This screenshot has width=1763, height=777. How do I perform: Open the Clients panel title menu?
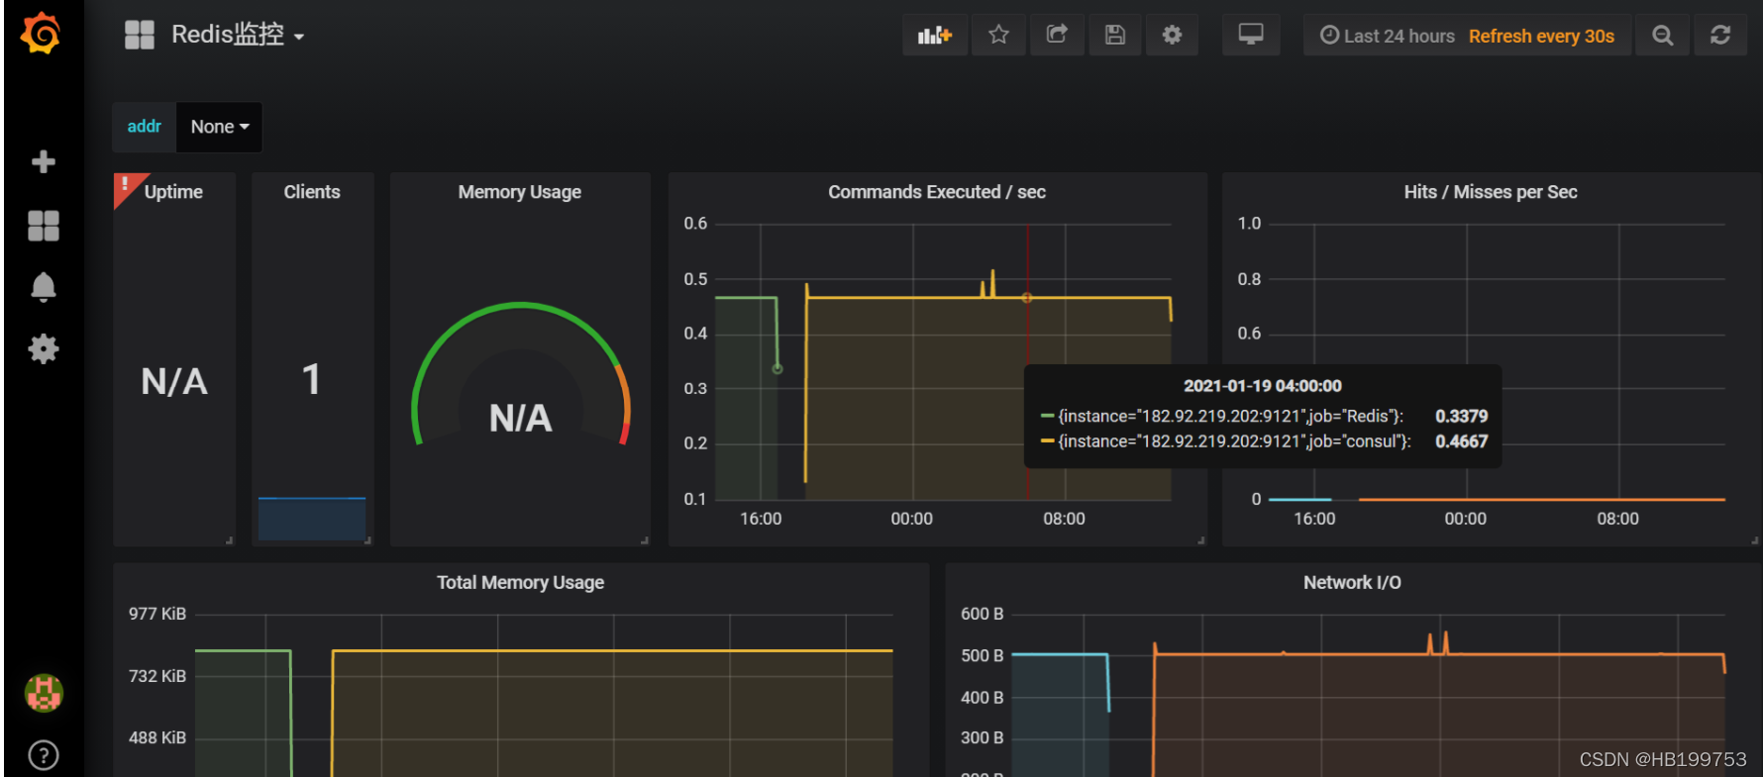(312, 192)
